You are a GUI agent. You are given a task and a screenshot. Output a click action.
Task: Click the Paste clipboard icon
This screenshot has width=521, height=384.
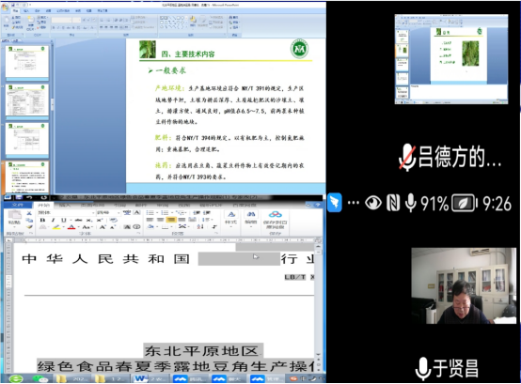(14, 216)
